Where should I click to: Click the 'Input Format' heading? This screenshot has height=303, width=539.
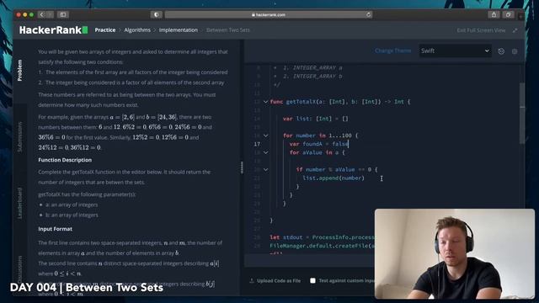pos(55,229)
